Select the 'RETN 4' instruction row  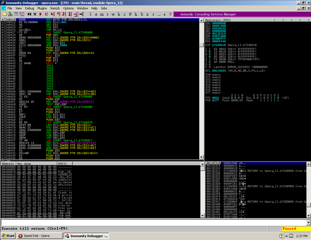(100, 63)
